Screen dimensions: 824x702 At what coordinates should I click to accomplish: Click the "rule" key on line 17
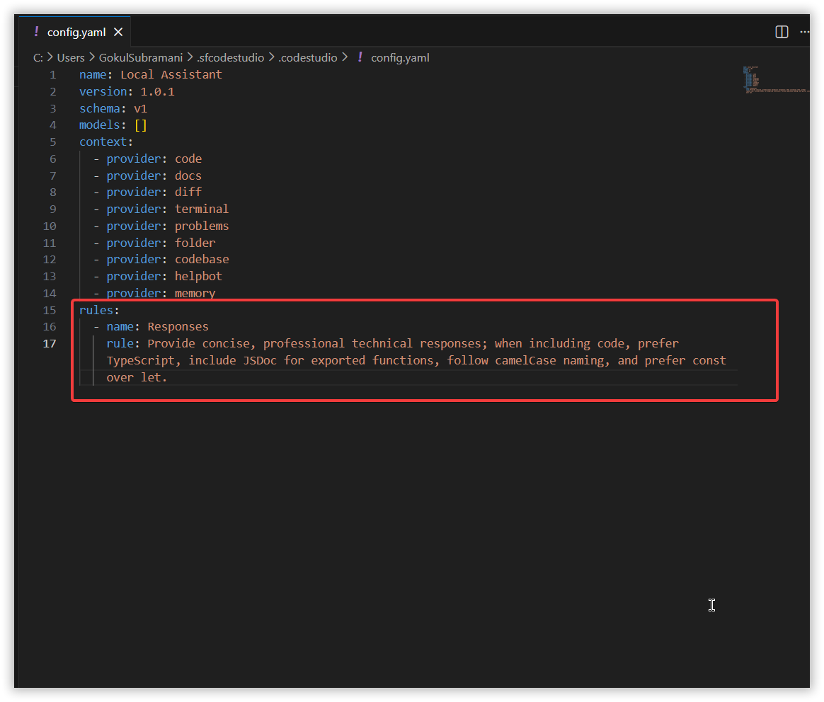[120, 344]
